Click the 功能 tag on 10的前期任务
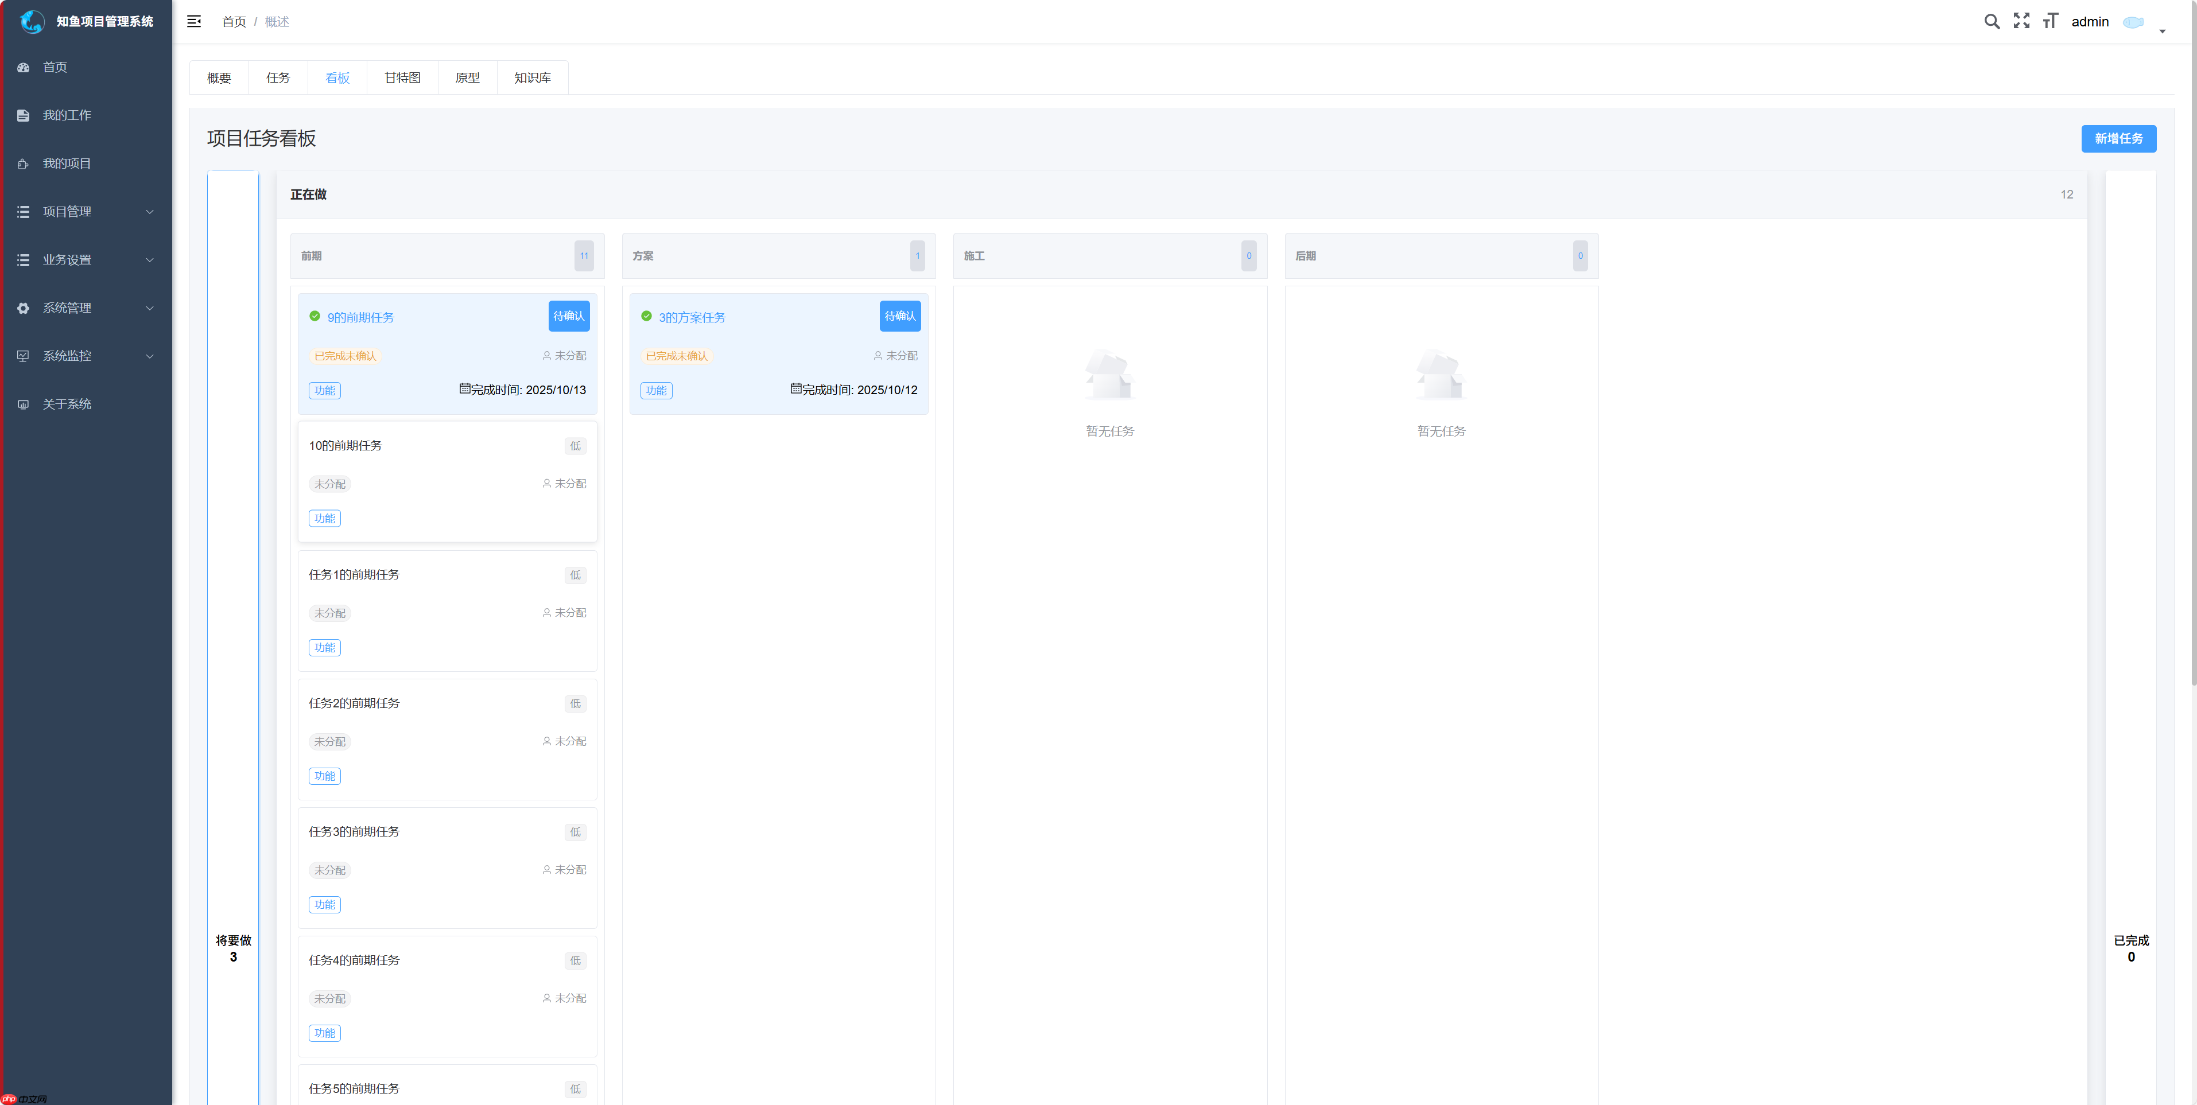Viewport: 2197px width, 1105px height. pyautogui.click(x=324, y=518)
